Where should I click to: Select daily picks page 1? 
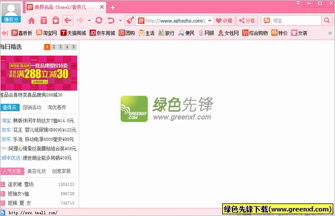47,47
